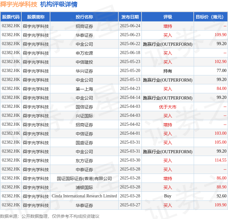228x219 pixels.
Task: Select the 机构评级详情 heading text
Action: [x=59, y=4]
